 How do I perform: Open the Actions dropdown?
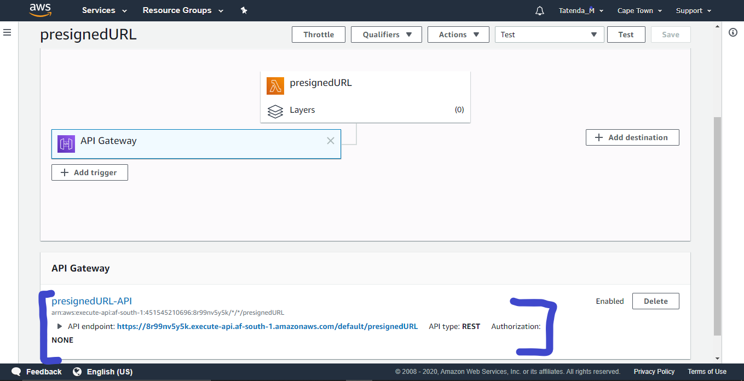click(x=458, y=34)
